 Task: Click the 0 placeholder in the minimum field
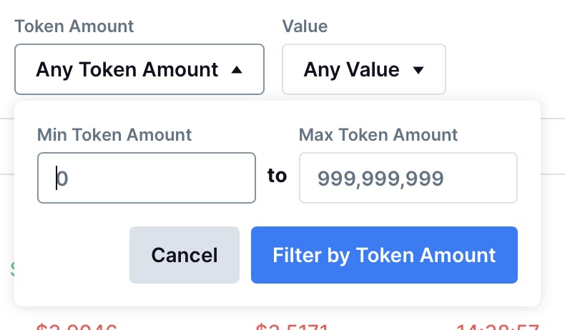coord(62,179)
